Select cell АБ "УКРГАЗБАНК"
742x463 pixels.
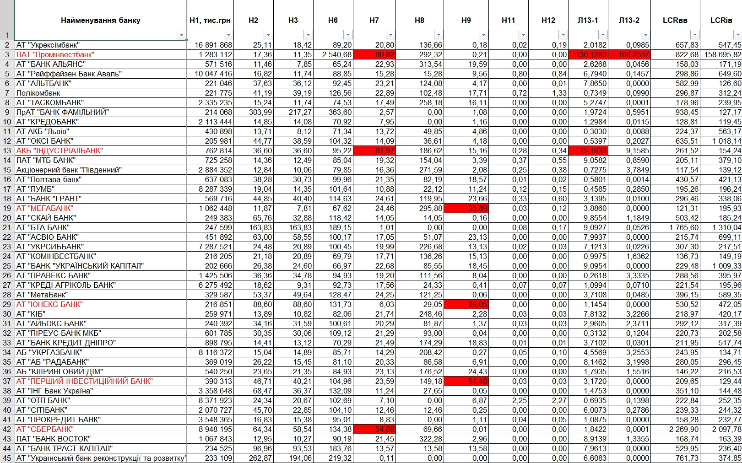click(101, 352)
